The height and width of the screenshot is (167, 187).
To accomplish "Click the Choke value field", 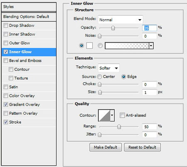I will pyautogui.click(x=150, y=84).
